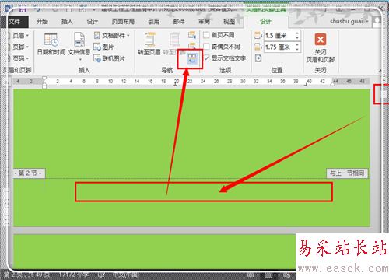This screenshot has height=280, width=389.
Task: Insert a picture with the 图片 button
Action: pos(103,47)
